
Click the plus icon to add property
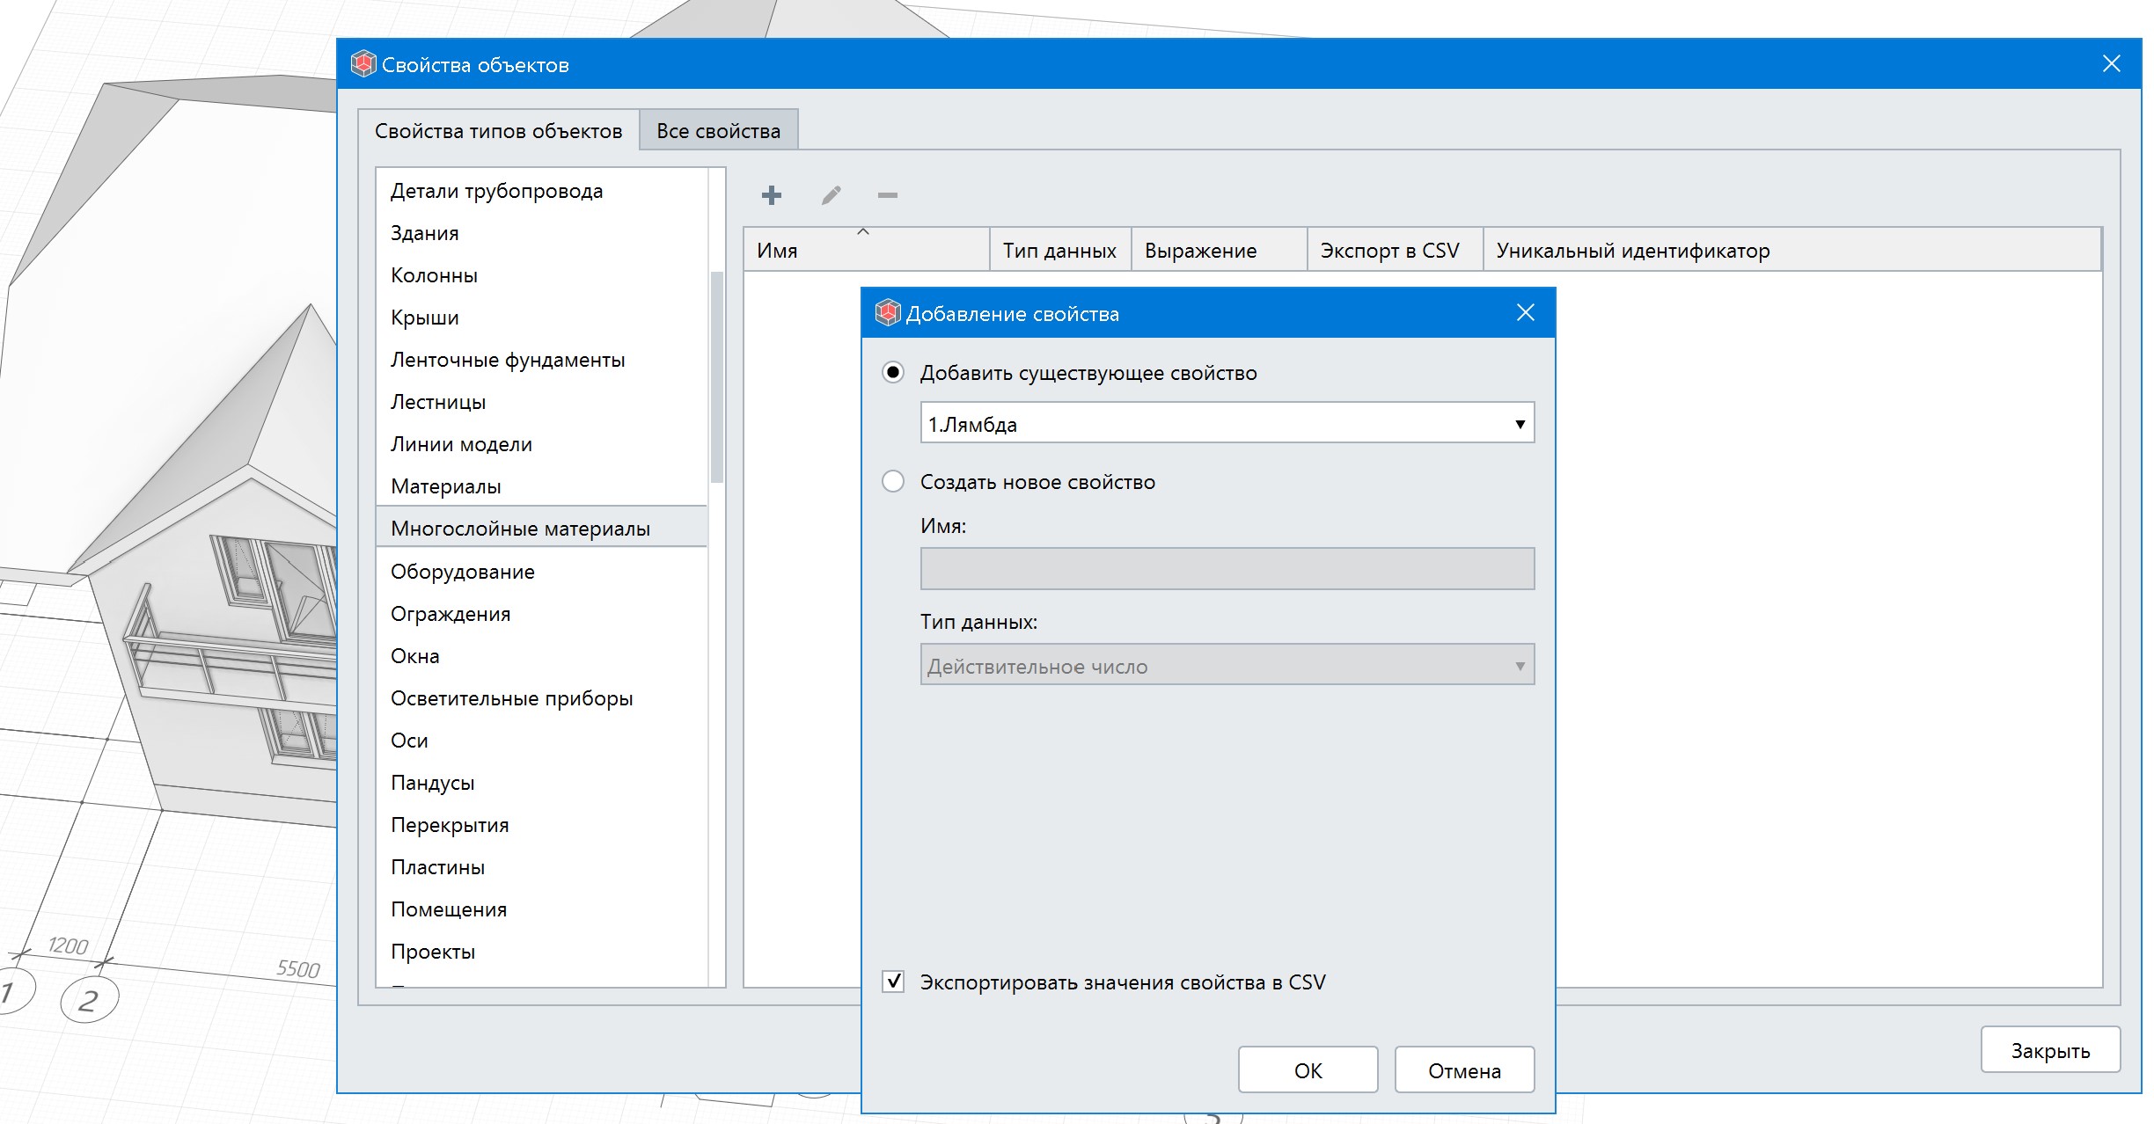pos(771,195)
